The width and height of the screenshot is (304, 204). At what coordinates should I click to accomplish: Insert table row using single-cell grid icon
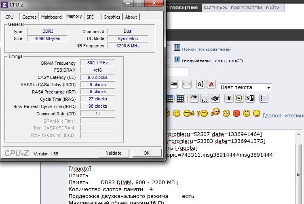(x=180, y=98)
